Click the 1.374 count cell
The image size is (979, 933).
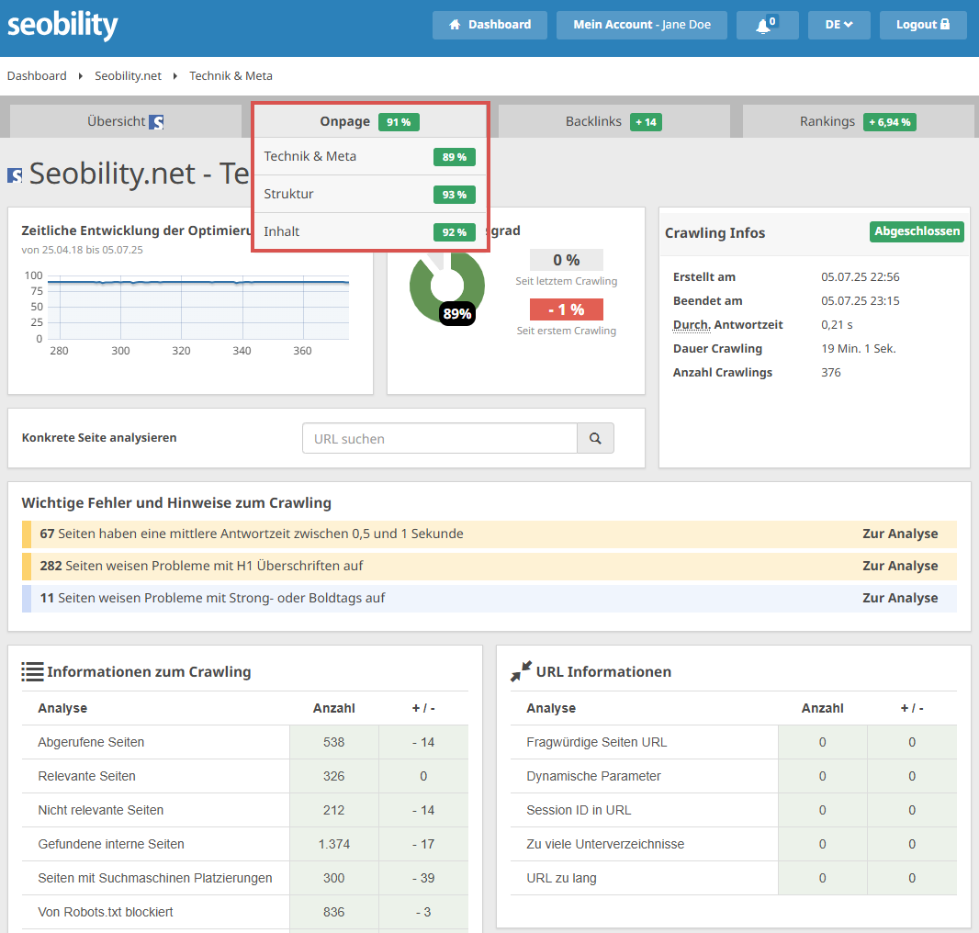click(x=334, y=844)
